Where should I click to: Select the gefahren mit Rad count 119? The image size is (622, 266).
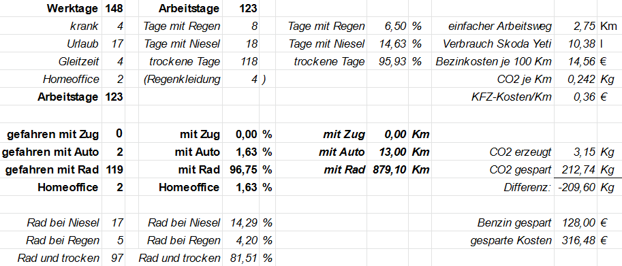pos(114,170)
